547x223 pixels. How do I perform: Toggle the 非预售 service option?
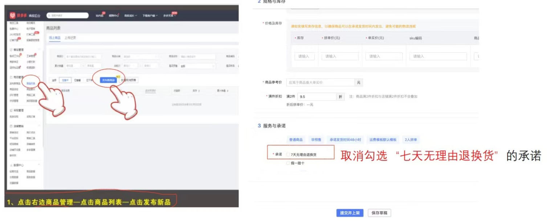coord(316,139)
